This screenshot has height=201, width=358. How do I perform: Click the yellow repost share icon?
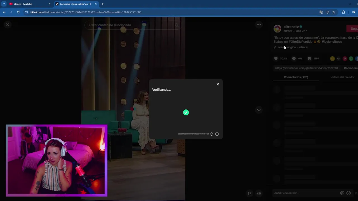(x=332, y=59)
